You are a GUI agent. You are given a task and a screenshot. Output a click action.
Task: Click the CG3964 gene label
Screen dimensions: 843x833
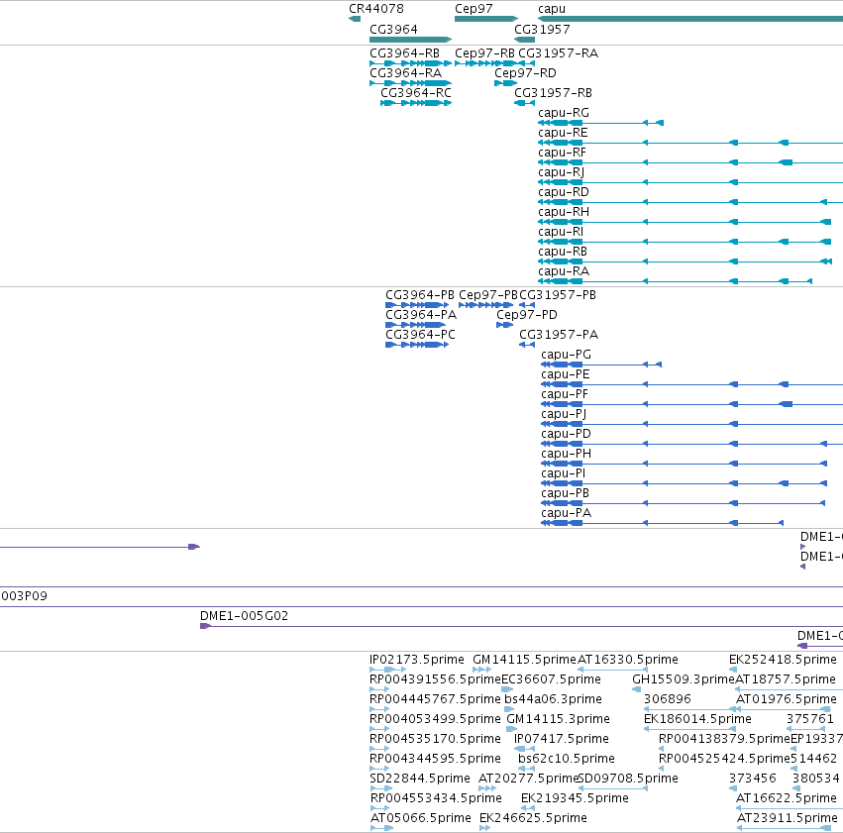click(x=393, y=29)
